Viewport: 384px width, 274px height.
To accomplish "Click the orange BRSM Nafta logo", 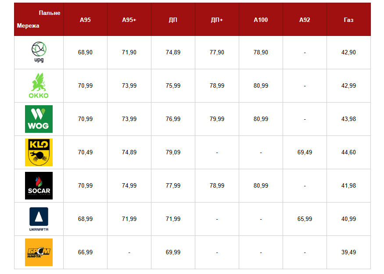I will pos(39,252).
